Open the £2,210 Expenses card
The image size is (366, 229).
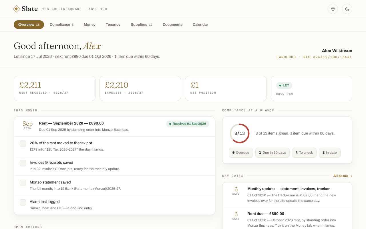tap(140, 88)
